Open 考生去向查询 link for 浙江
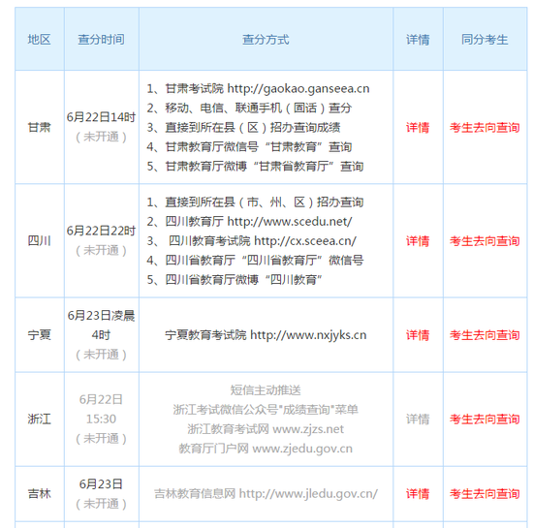This screenshot has height=528, width=533. pos(485,419)
